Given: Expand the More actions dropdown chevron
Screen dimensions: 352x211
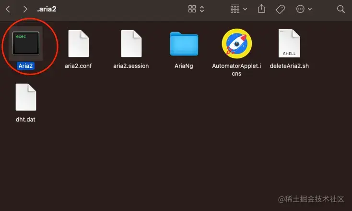Looking at the screenshot, I should (310, 9).
